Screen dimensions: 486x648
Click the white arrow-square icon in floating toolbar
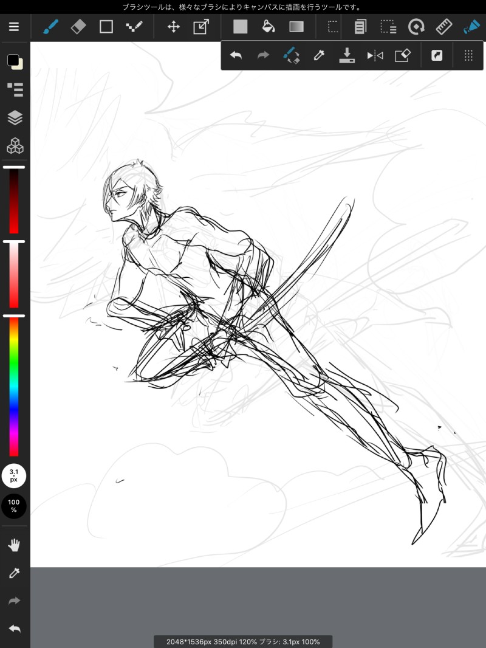(x=437, y=55)
